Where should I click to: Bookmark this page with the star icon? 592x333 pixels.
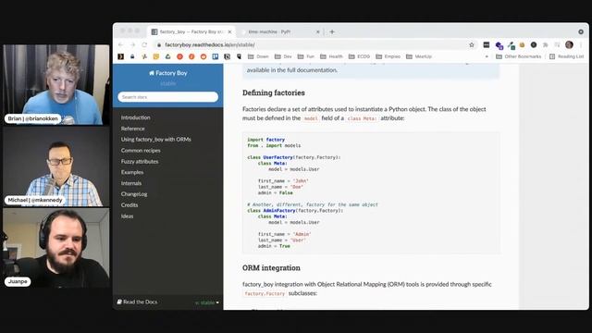click(x=472, y=45)
